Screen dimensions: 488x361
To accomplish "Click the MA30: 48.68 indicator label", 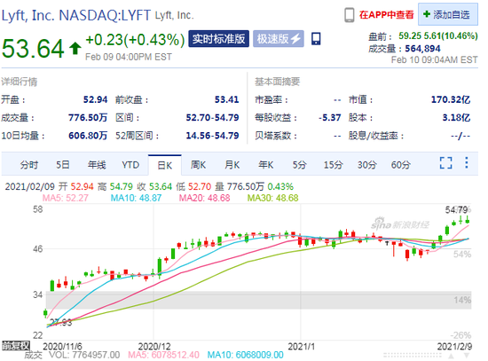I will [273, 198].
